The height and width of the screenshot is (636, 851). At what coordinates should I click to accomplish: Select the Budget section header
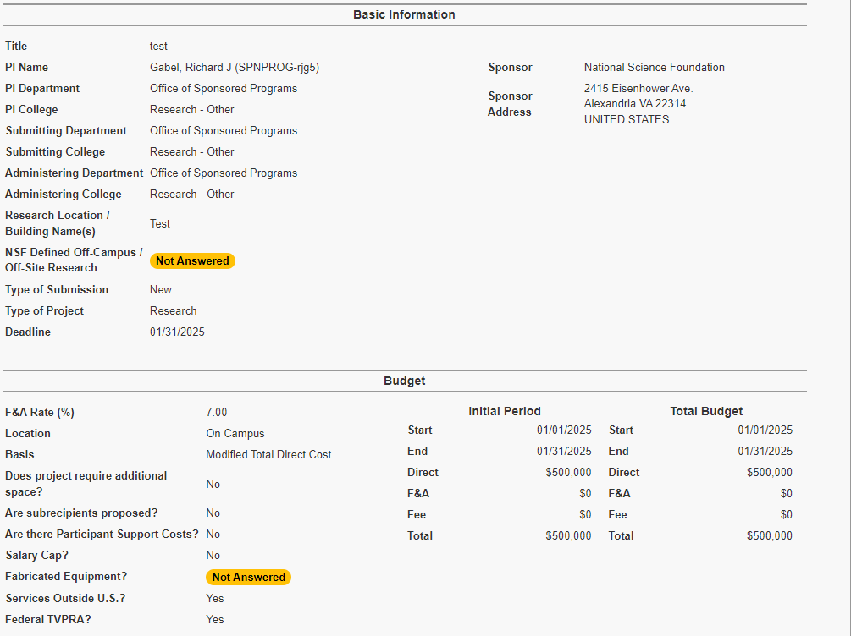pyautogui.click(x=404, y=381)
